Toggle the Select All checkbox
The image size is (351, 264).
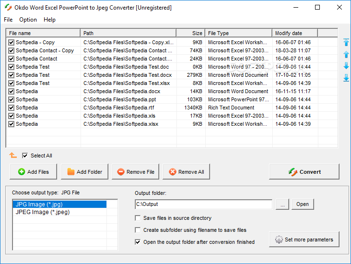pyautogui.click(x=25, y=156)
